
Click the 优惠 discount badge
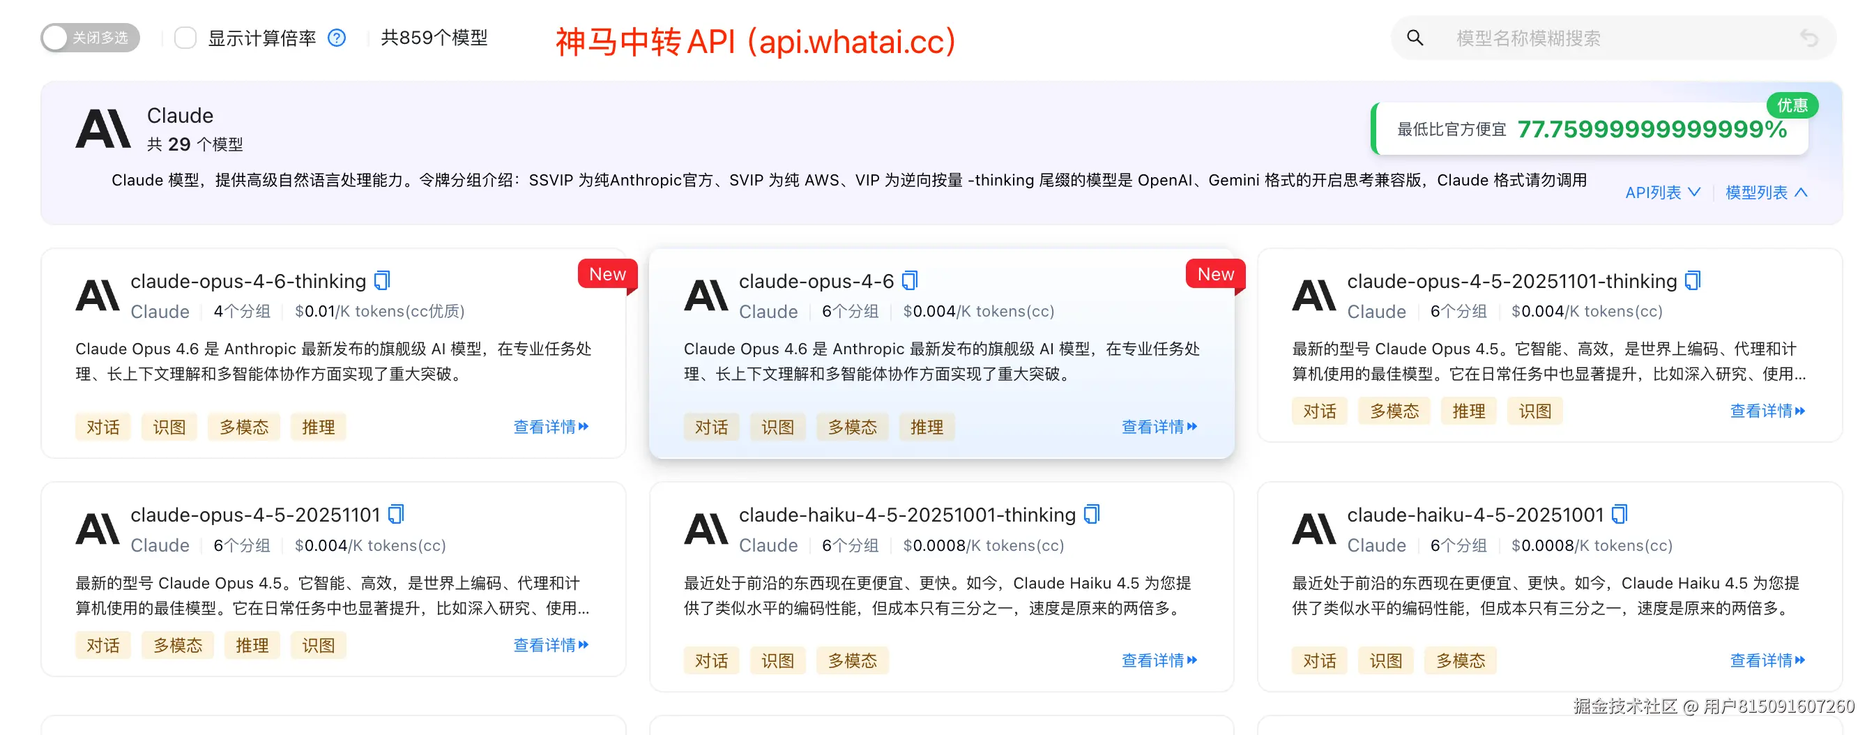pos(1792,105)
